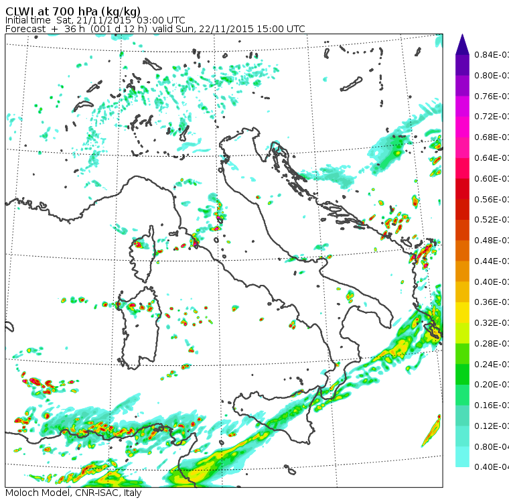
Task: Select the 'Initial time Sat, 21/11/2015 03:00 UTC' line
Action: point(95,20)
